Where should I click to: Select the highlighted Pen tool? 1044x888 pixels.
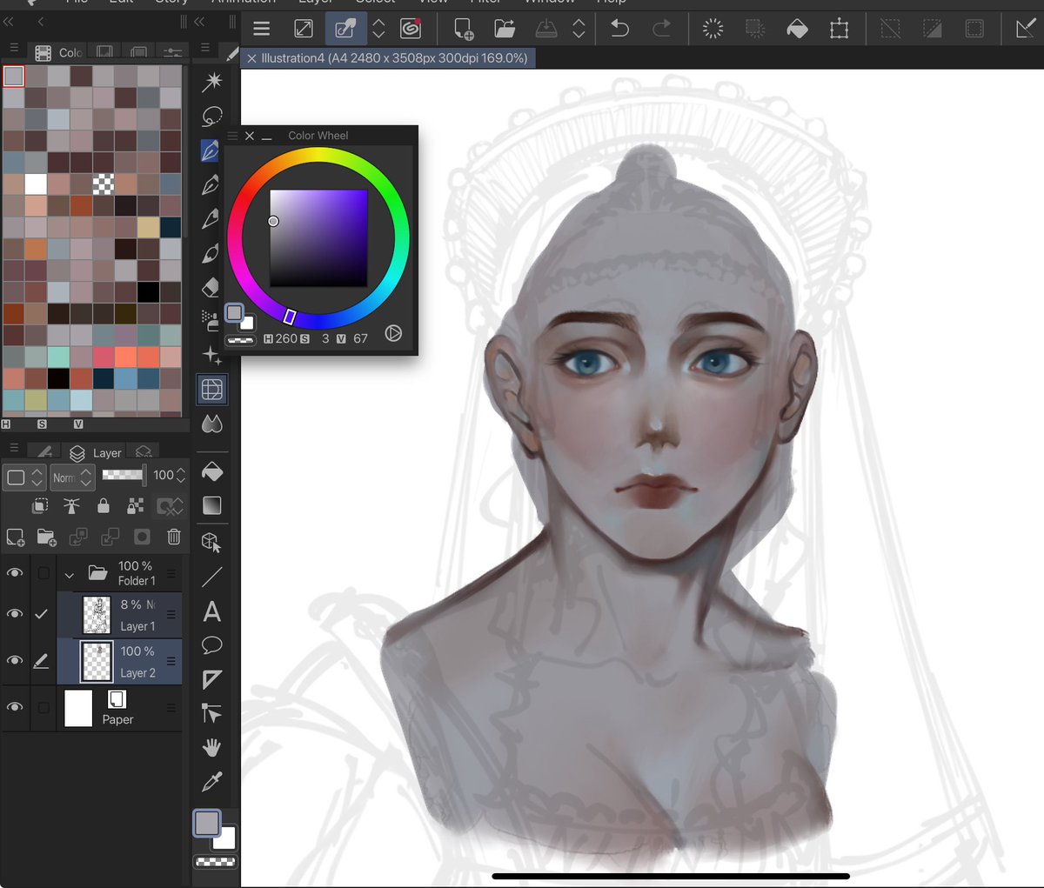point(211,150)
